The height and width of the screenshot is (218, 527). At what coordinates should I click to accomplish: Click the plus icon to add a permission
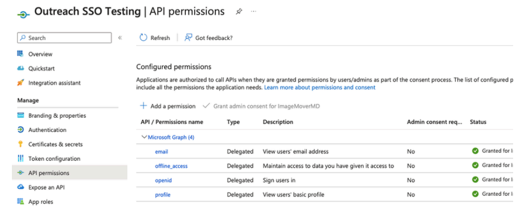click(143, 106)
